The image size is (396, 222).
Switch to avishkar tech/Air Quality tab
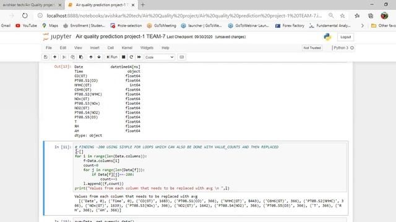pyautogui.click(x=28, y=5)
